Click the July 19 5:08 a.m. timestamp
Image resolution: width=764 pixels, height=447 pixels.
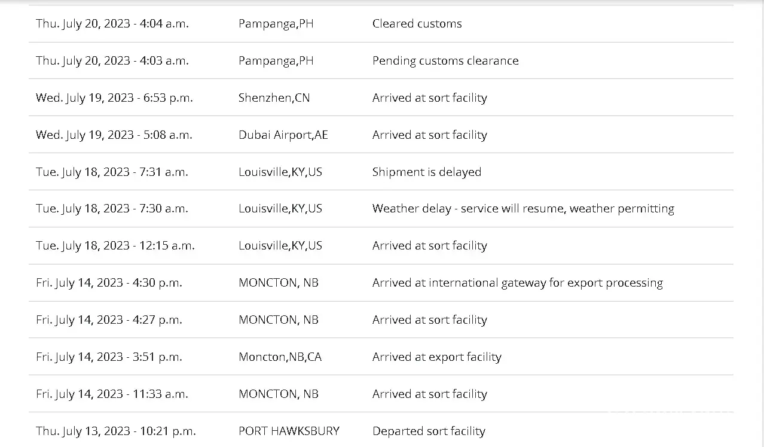coord(114,135)
